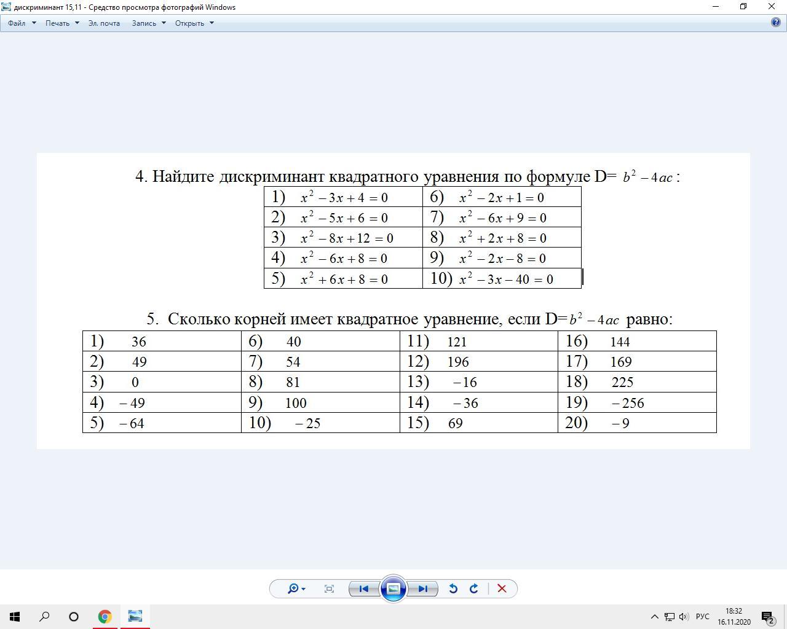This screenshot has height=629, width=787.
Task: Click the equation x² − 5x + 6 = 0
Action: (x=344, y=218)
